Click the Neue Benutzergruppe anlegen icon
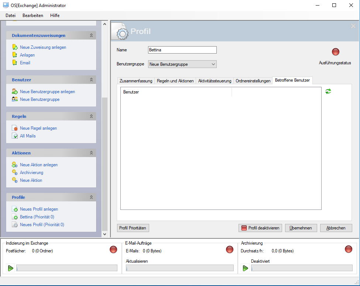 [x=15, y=92]
